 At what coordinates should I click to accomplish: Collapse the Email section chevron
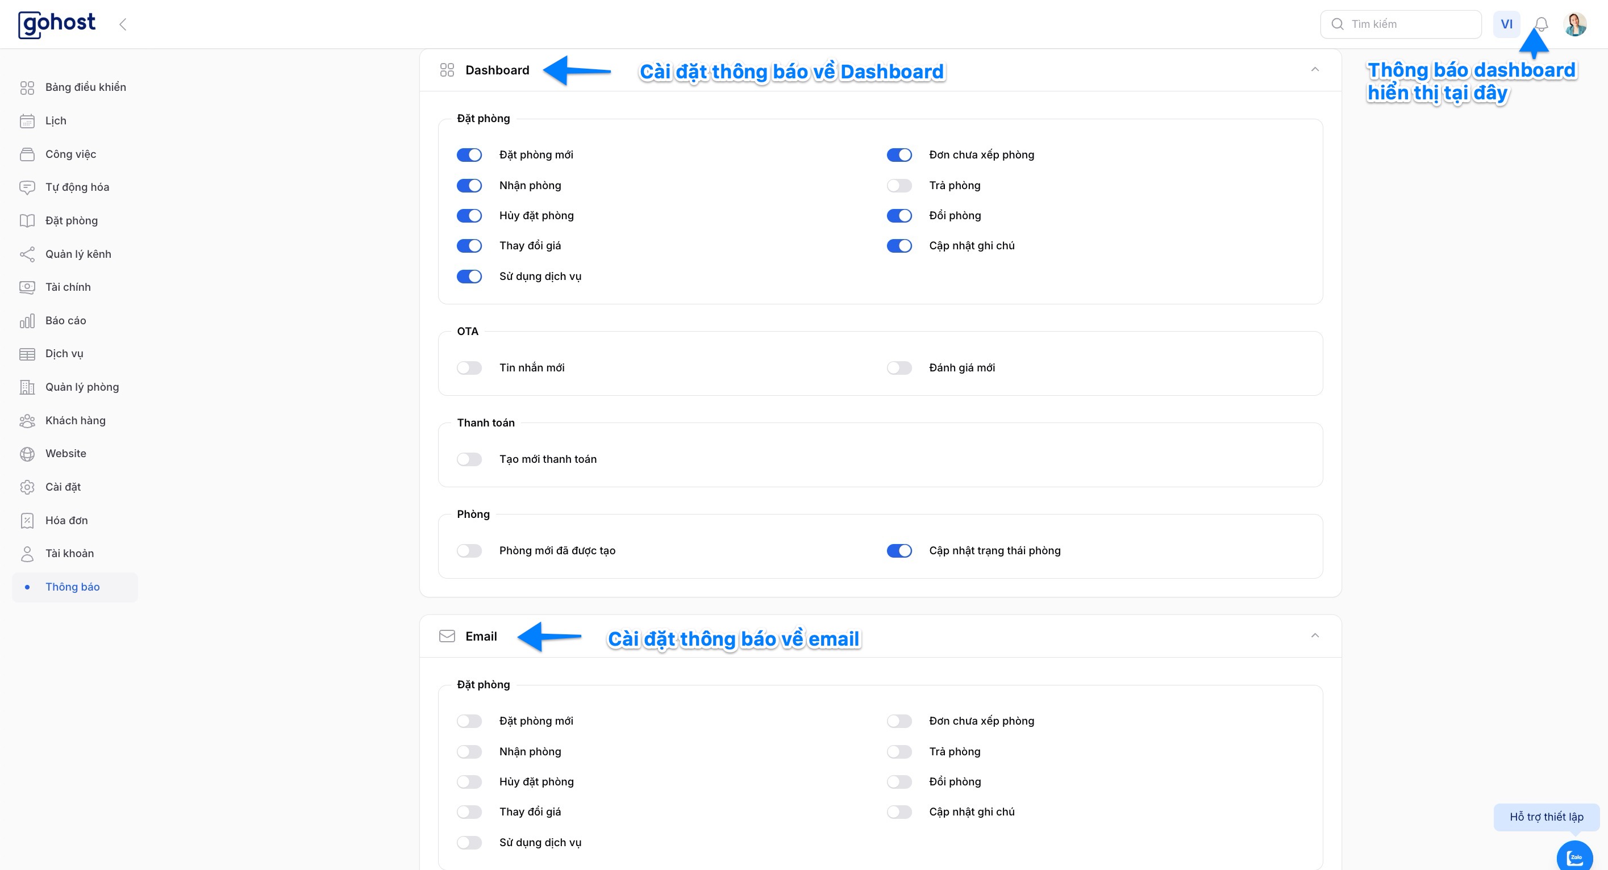[1315, 636]
